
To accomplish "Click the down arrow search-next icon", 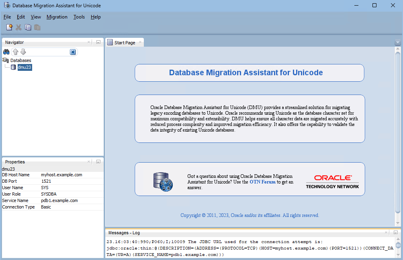I will click(23, 52).
